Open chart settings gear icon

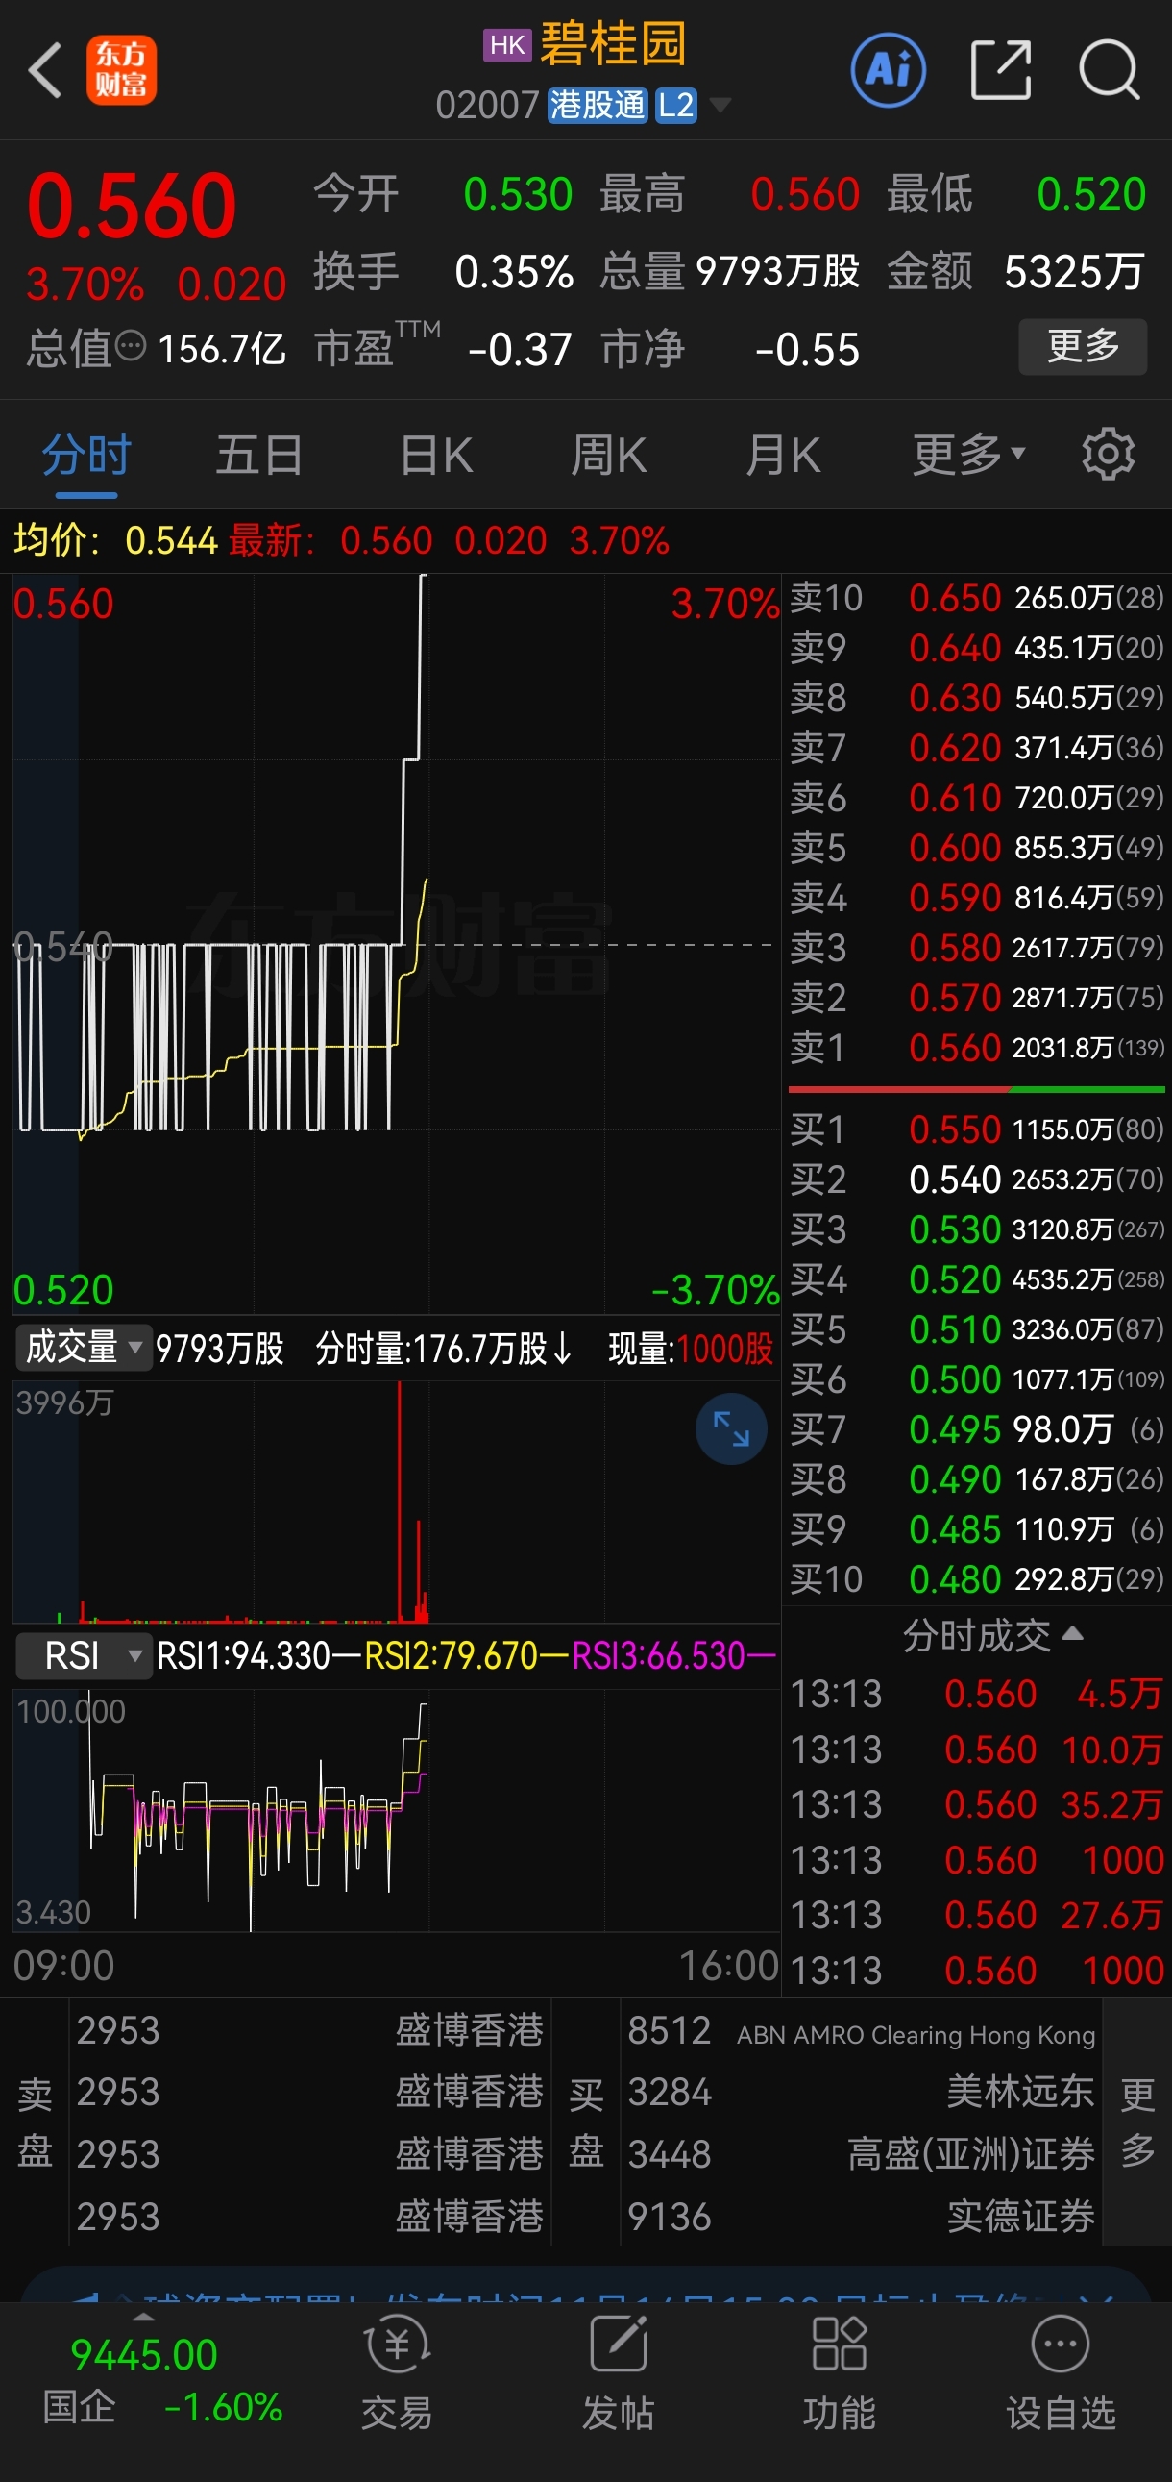(1109, 454)
